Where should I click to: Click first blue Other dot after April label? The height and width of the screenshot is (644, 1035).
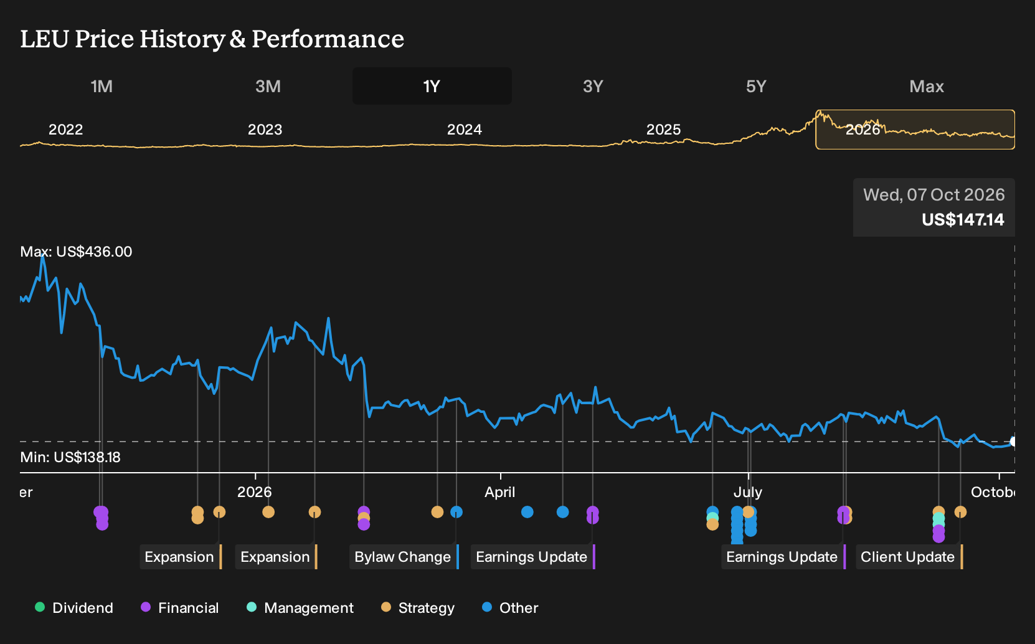click(527, 512)
